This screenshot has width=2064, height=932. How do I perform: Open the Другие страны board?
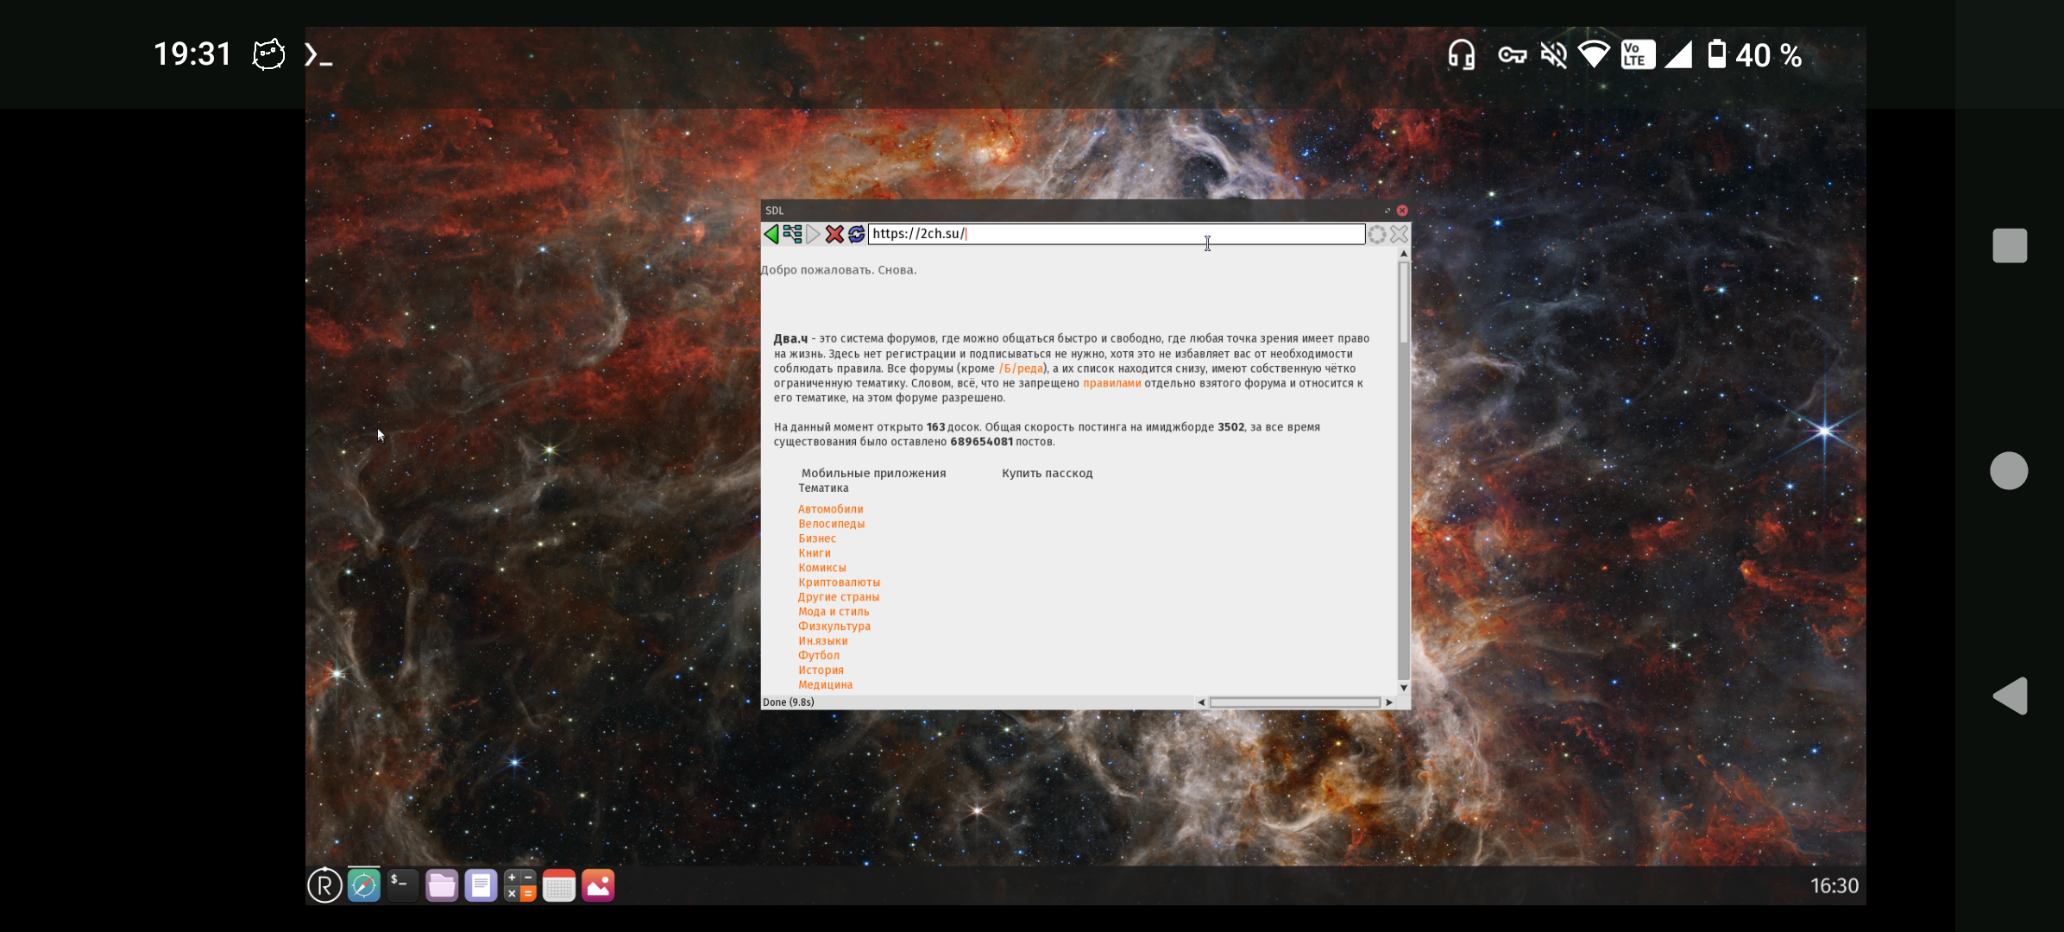point(838,597)
